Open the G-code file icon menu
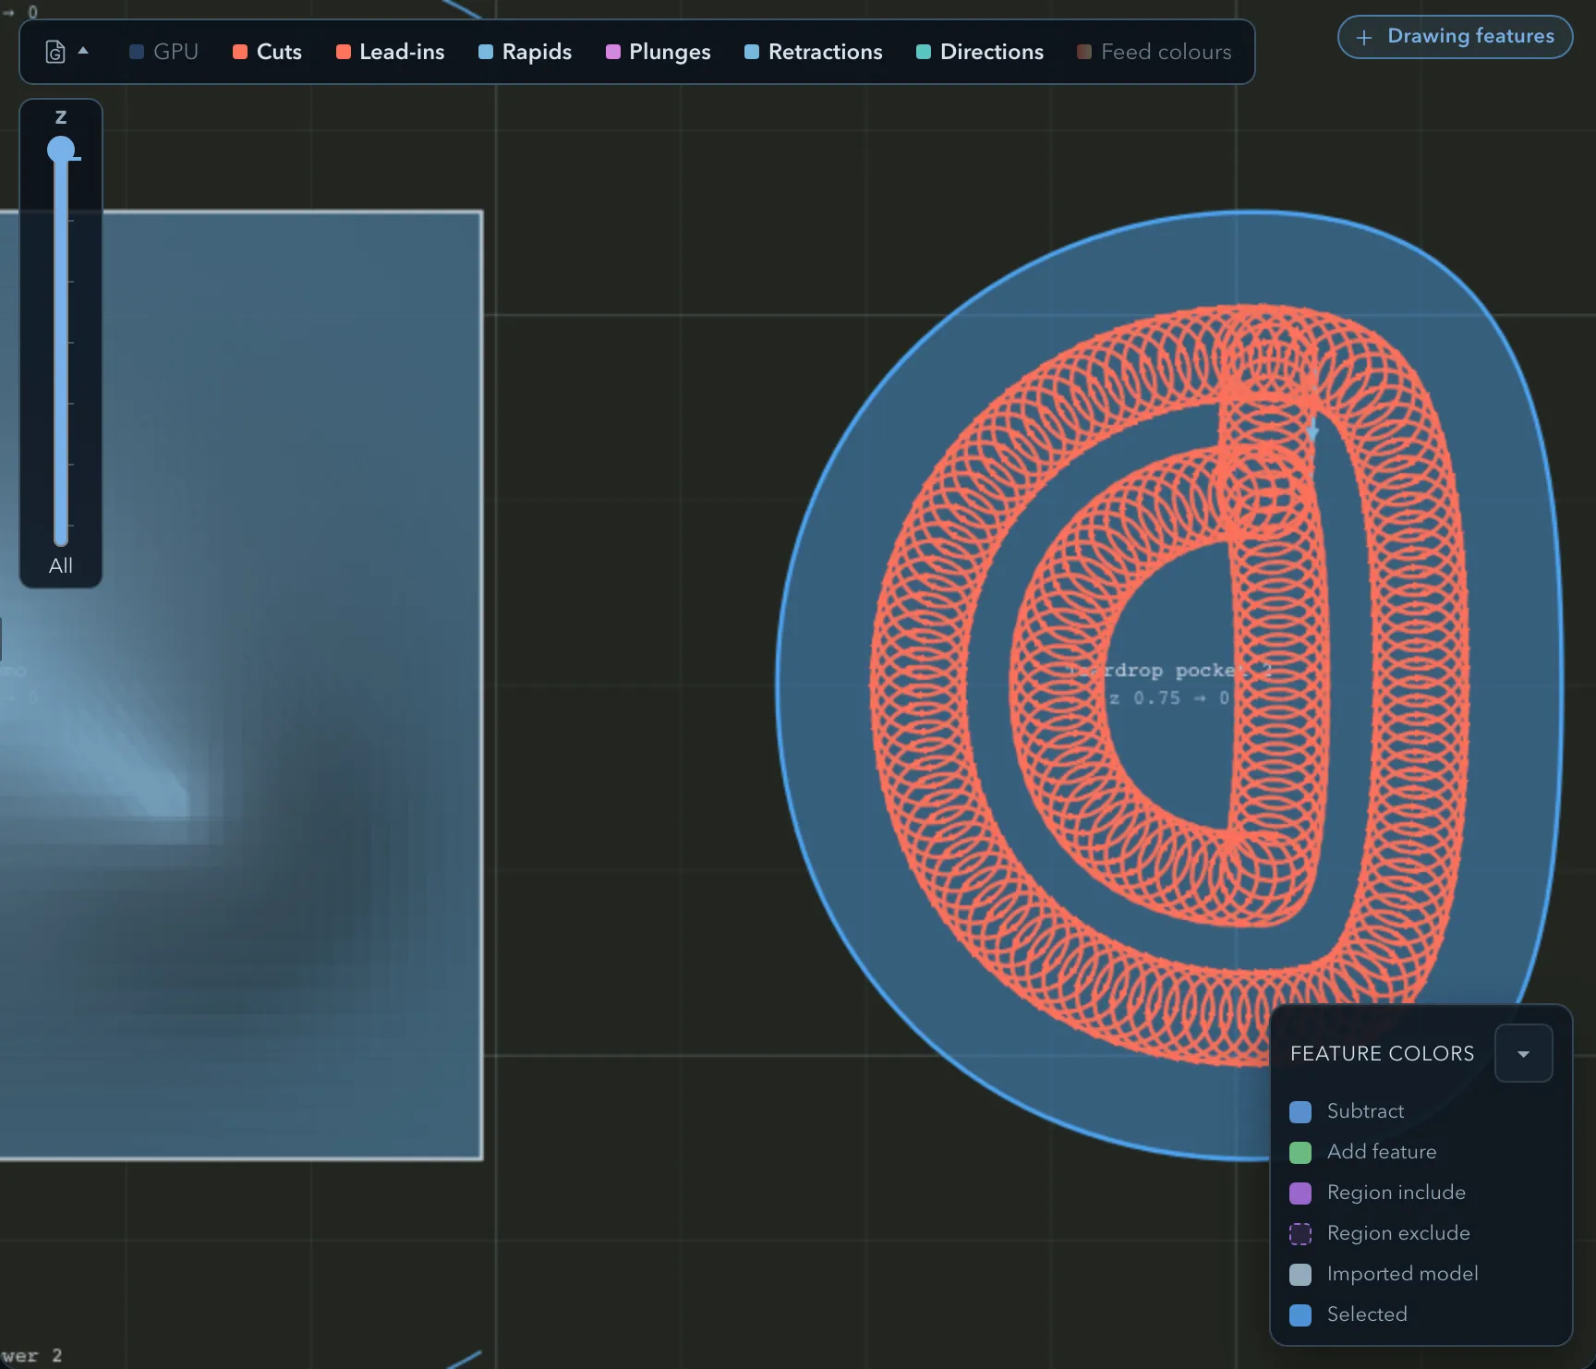 tap(55, 52)
